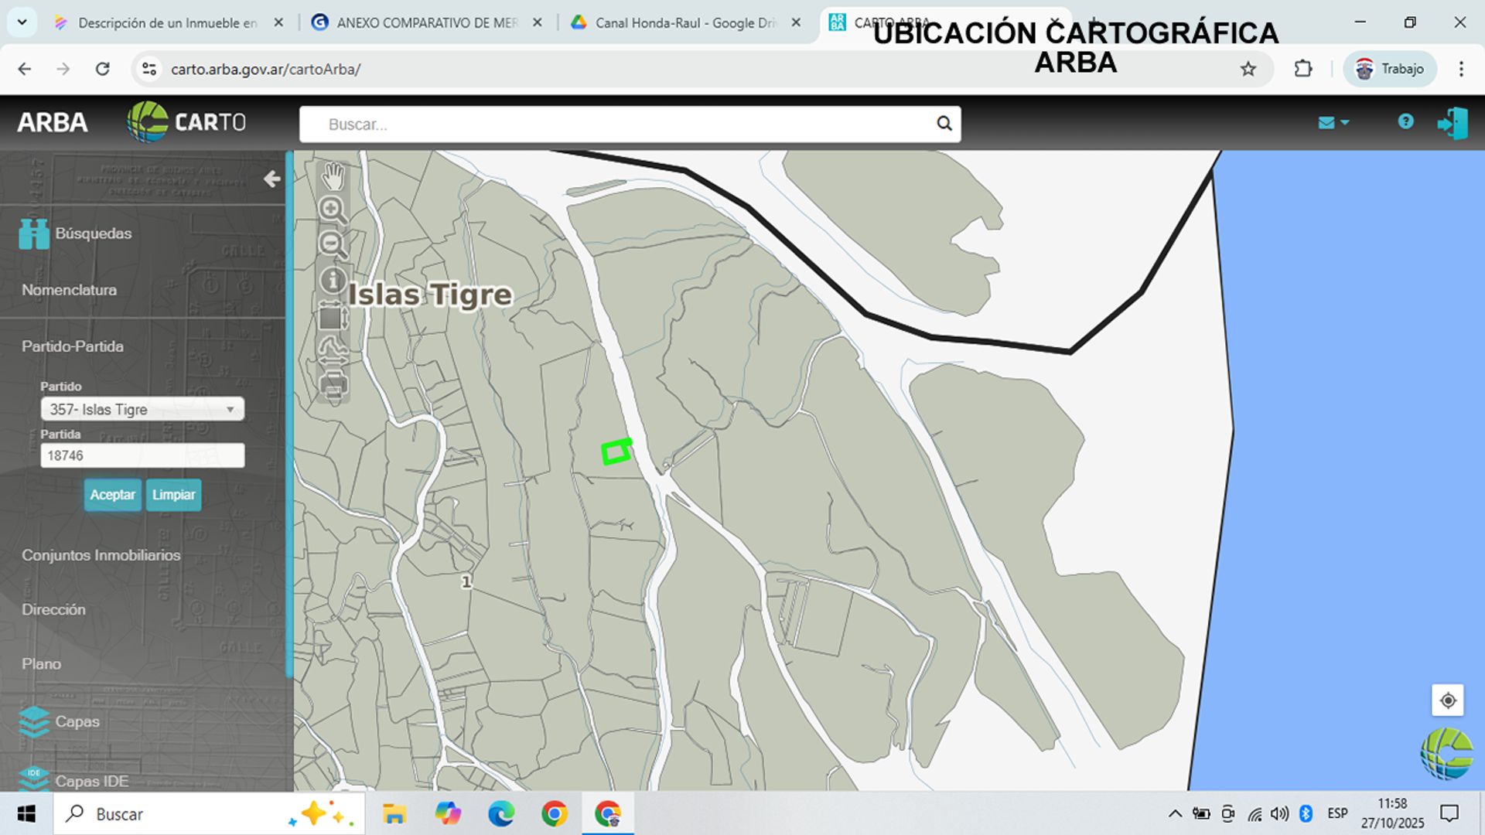Select the area measurement tool
The image size is (1485, 835).
tap(331, 317)
